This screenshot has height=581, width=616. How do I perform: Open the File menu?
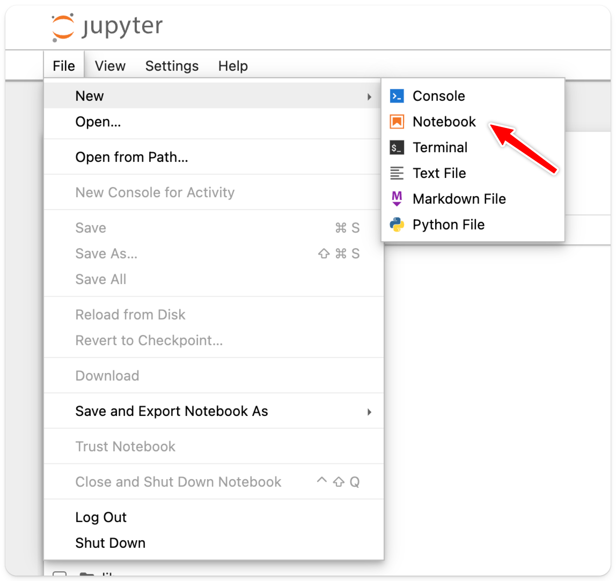point(64,66)
